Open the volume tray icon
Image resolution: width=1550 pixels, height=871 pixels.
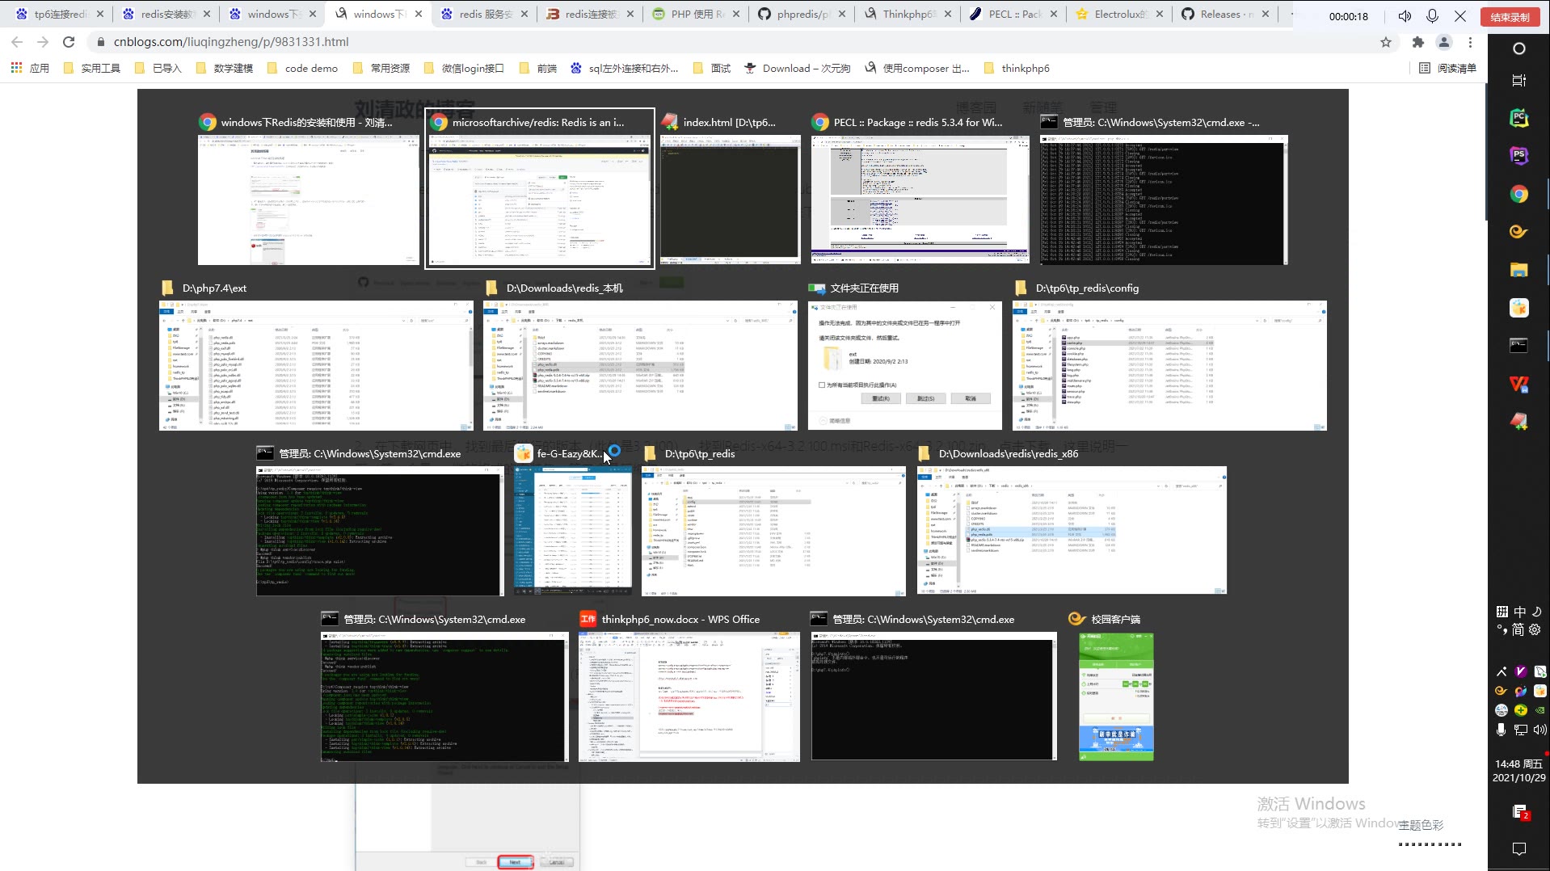pos(1540,730)
